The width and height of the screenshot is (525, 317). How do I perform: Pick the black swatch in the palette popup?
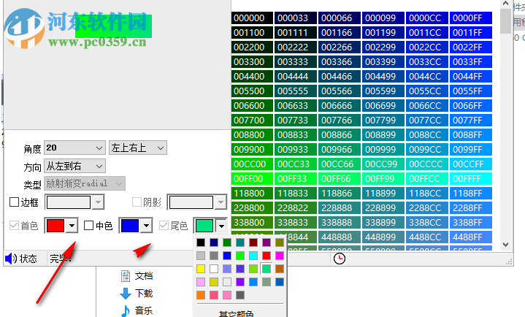pos(201,242)
